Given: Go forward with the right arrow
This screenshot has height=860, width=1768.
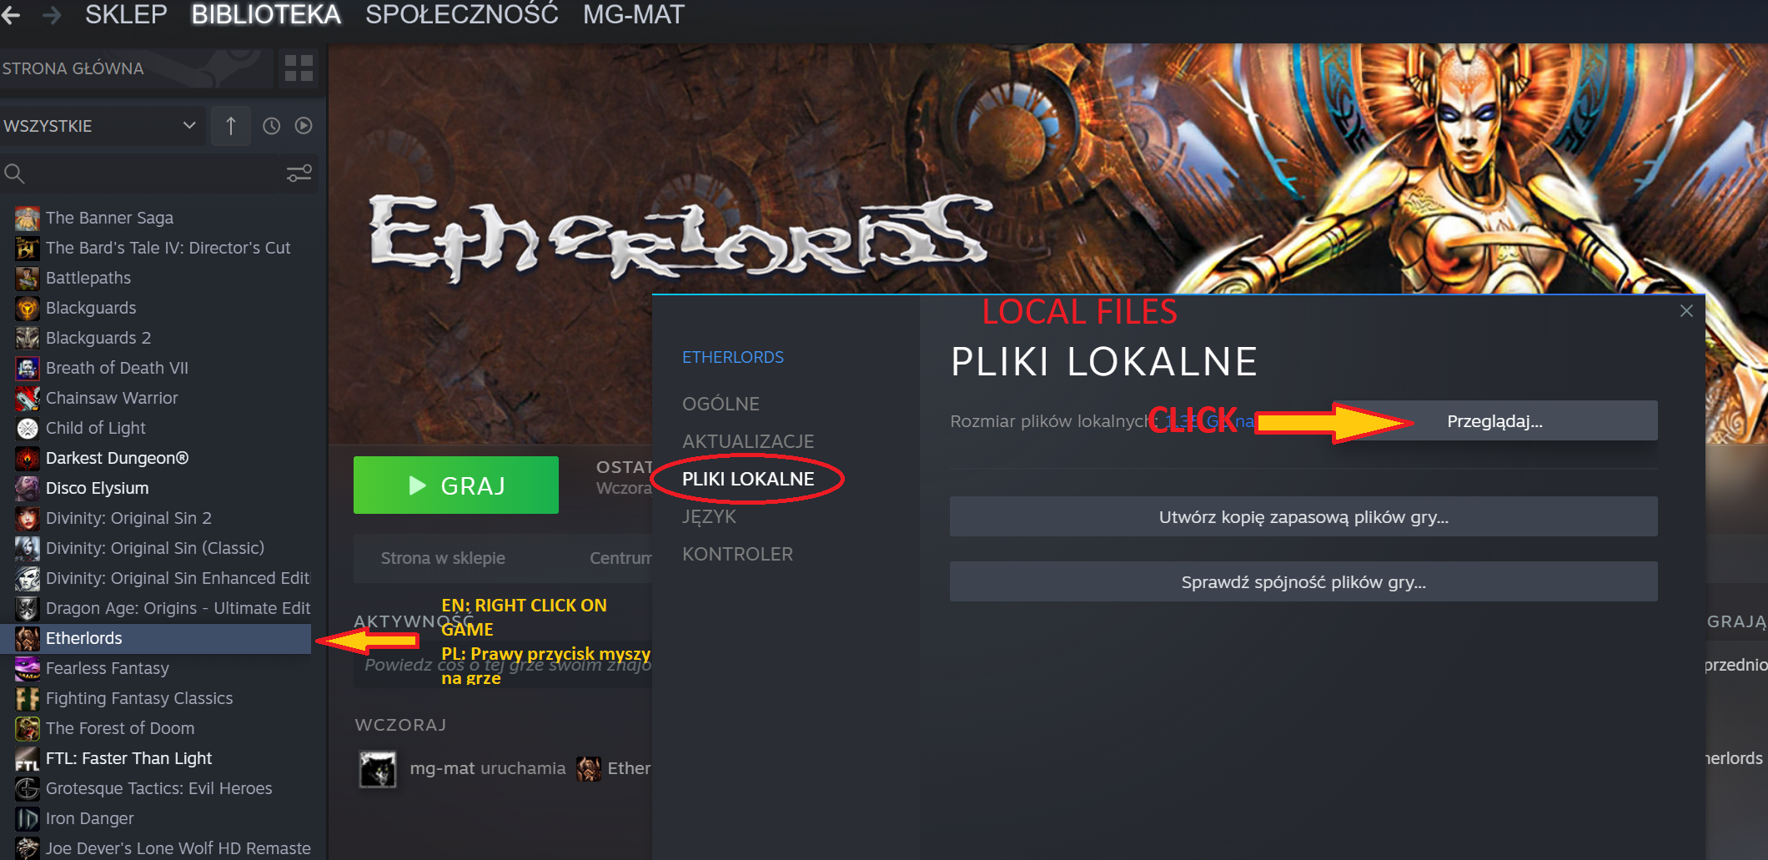Looking at the screenshot, I should [52, 14].
